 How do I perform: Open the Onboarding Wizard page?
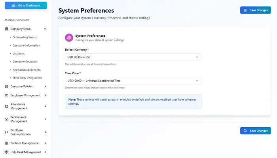tap(25, 37)
